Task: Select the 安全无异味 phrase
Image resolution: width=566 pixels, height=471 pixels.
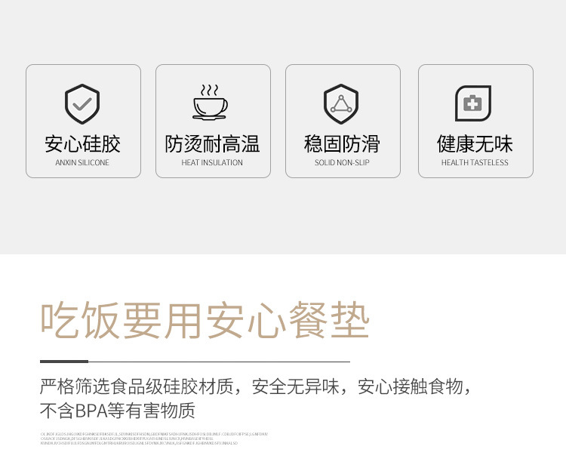Action: [295, 386]
